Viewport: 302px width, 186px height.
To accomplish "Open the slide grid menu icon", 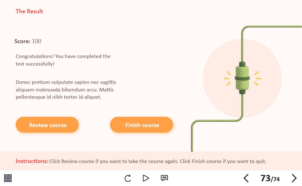I will pos(8,178).
